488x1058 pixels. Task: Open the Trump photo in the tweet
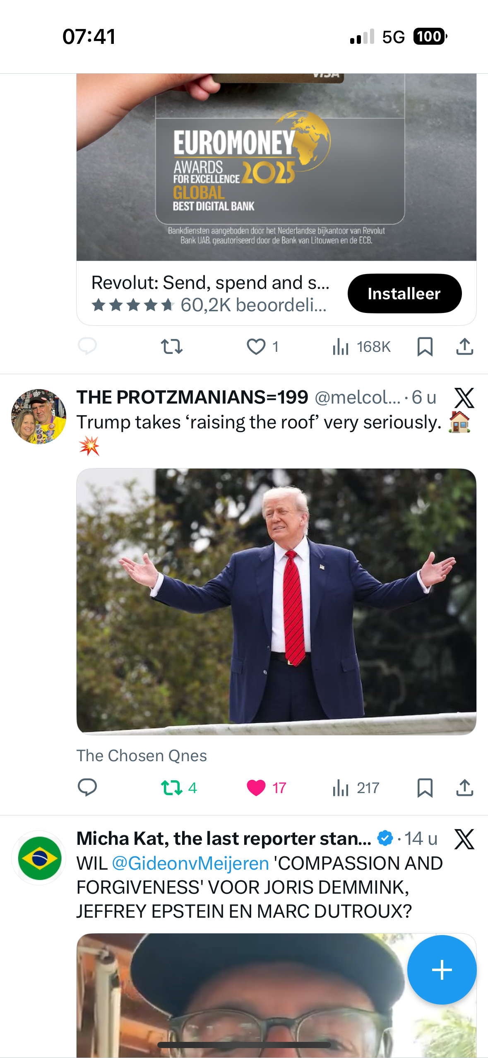coord(276,601)
